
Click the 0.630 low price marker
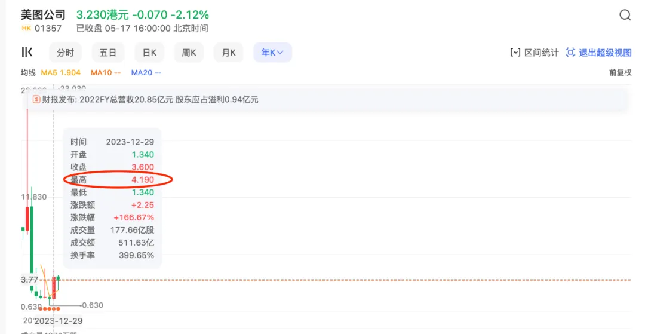click(x=93, y=305)
